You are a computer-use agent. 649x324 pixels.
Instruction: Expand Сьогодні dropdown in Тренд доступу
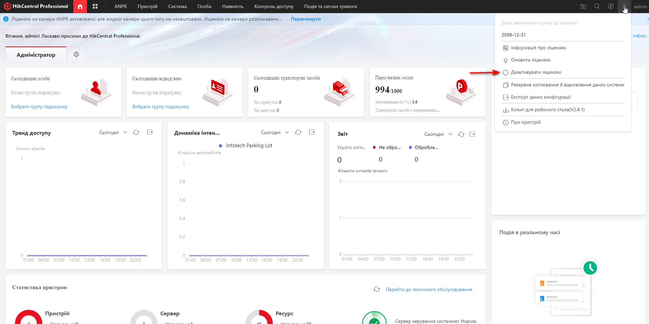pyautogui.click(x=113, y=132)
